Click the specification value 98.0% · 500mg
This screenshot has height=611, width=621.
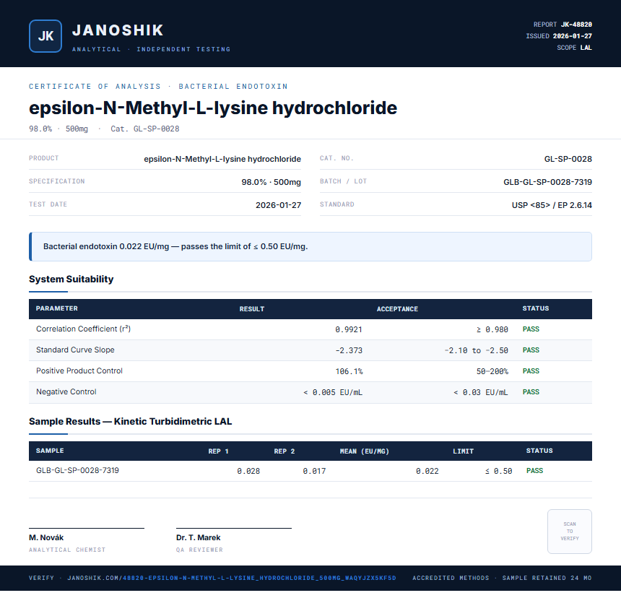pos(272,182)
